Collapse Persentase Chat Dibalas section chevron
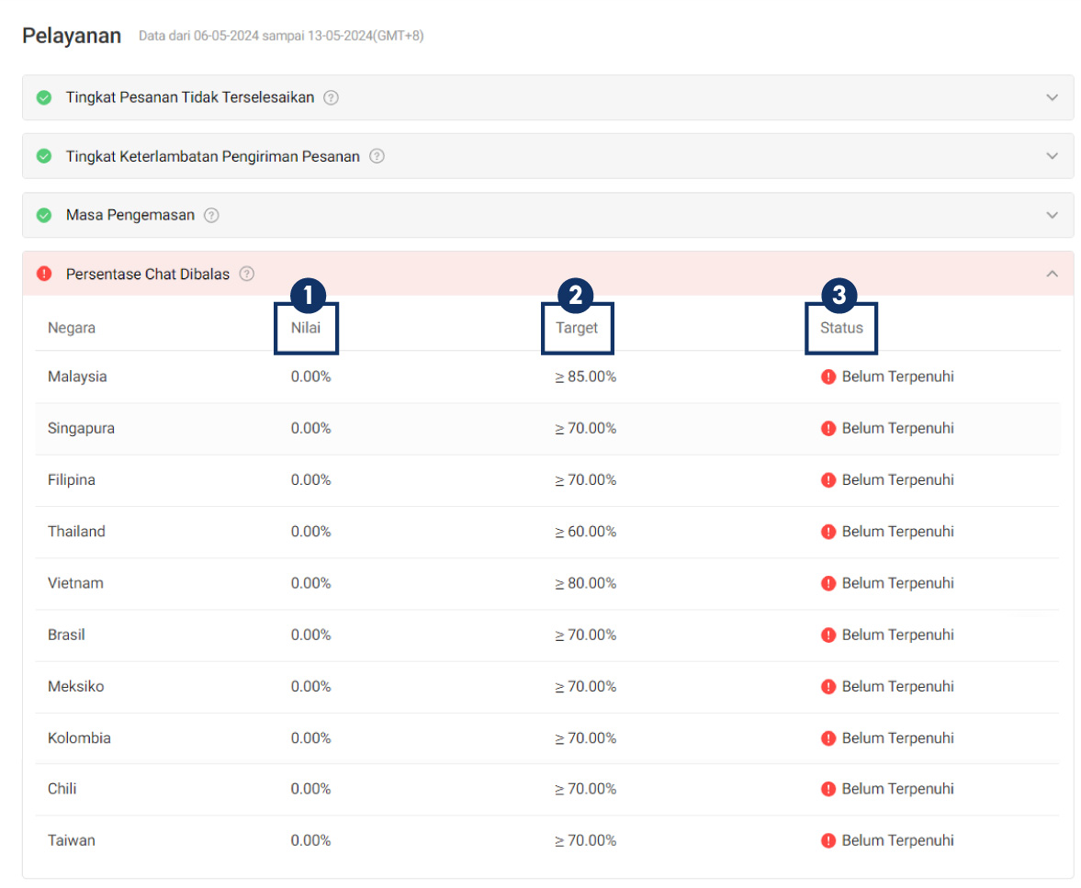 click(x=1052, y=274)
